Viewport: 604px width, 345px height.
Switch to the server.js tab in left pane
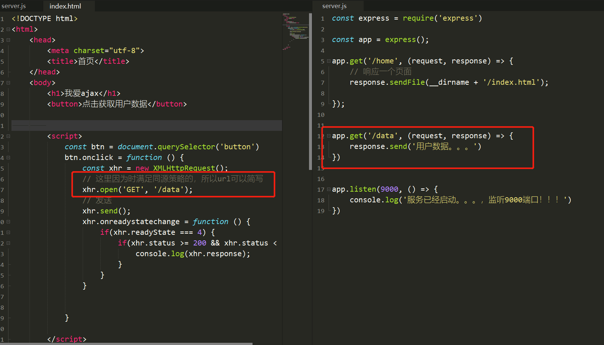point(14,6)
